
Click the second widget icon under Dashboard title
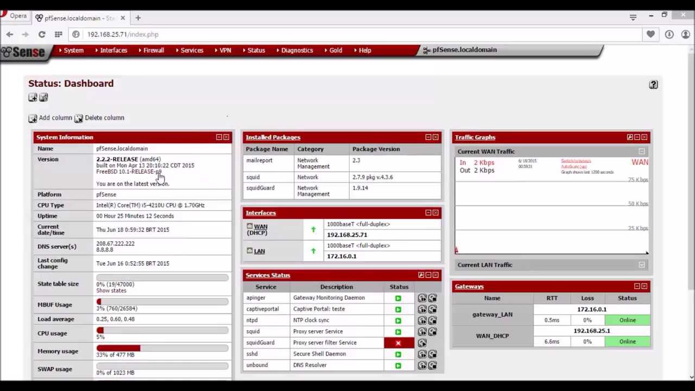point(43,98)
